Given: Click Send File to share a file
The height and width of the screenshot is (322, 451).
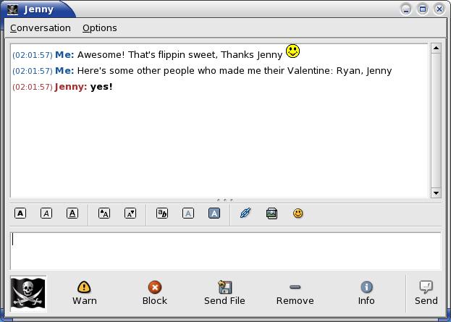Looking at the screenshot, I should pos(224,293).
